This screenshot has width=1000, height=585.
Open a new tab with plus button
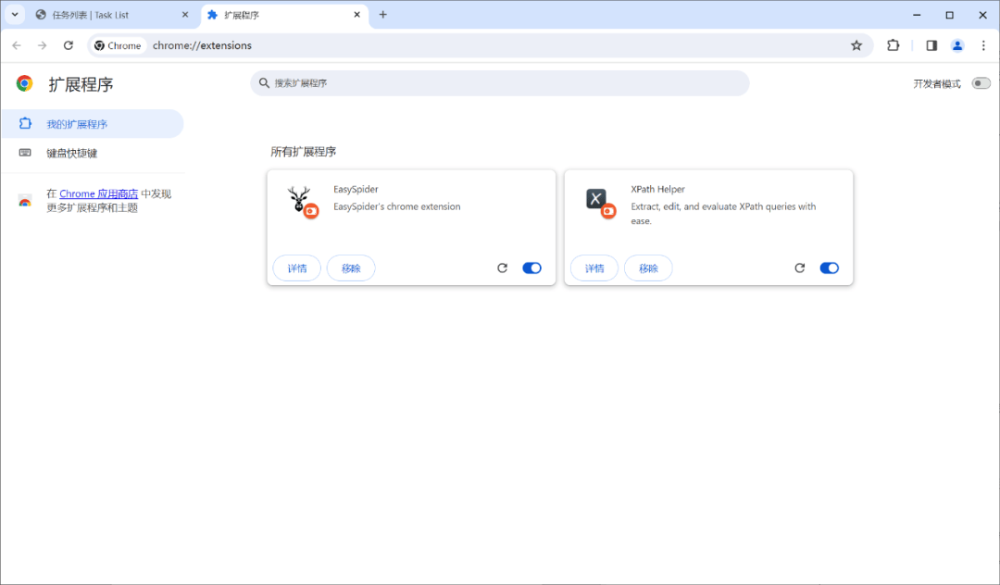[382, 15]
